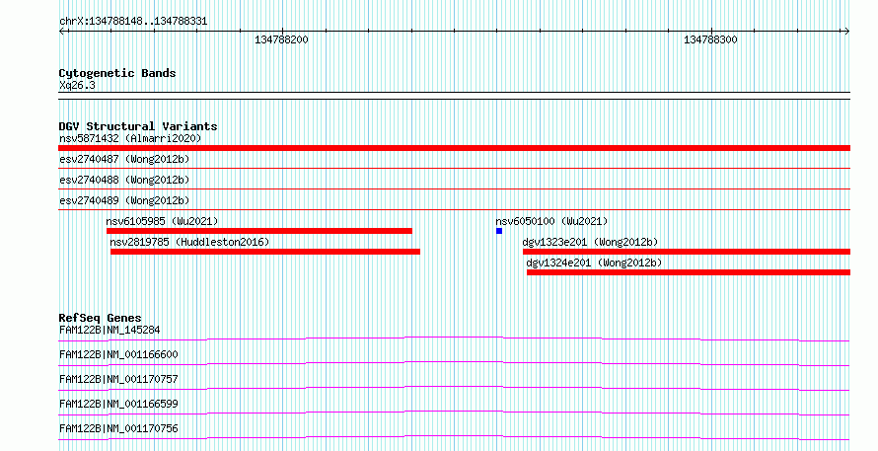
Task: Select the Xq26.3 band label
Action: [x=77, y=86]
